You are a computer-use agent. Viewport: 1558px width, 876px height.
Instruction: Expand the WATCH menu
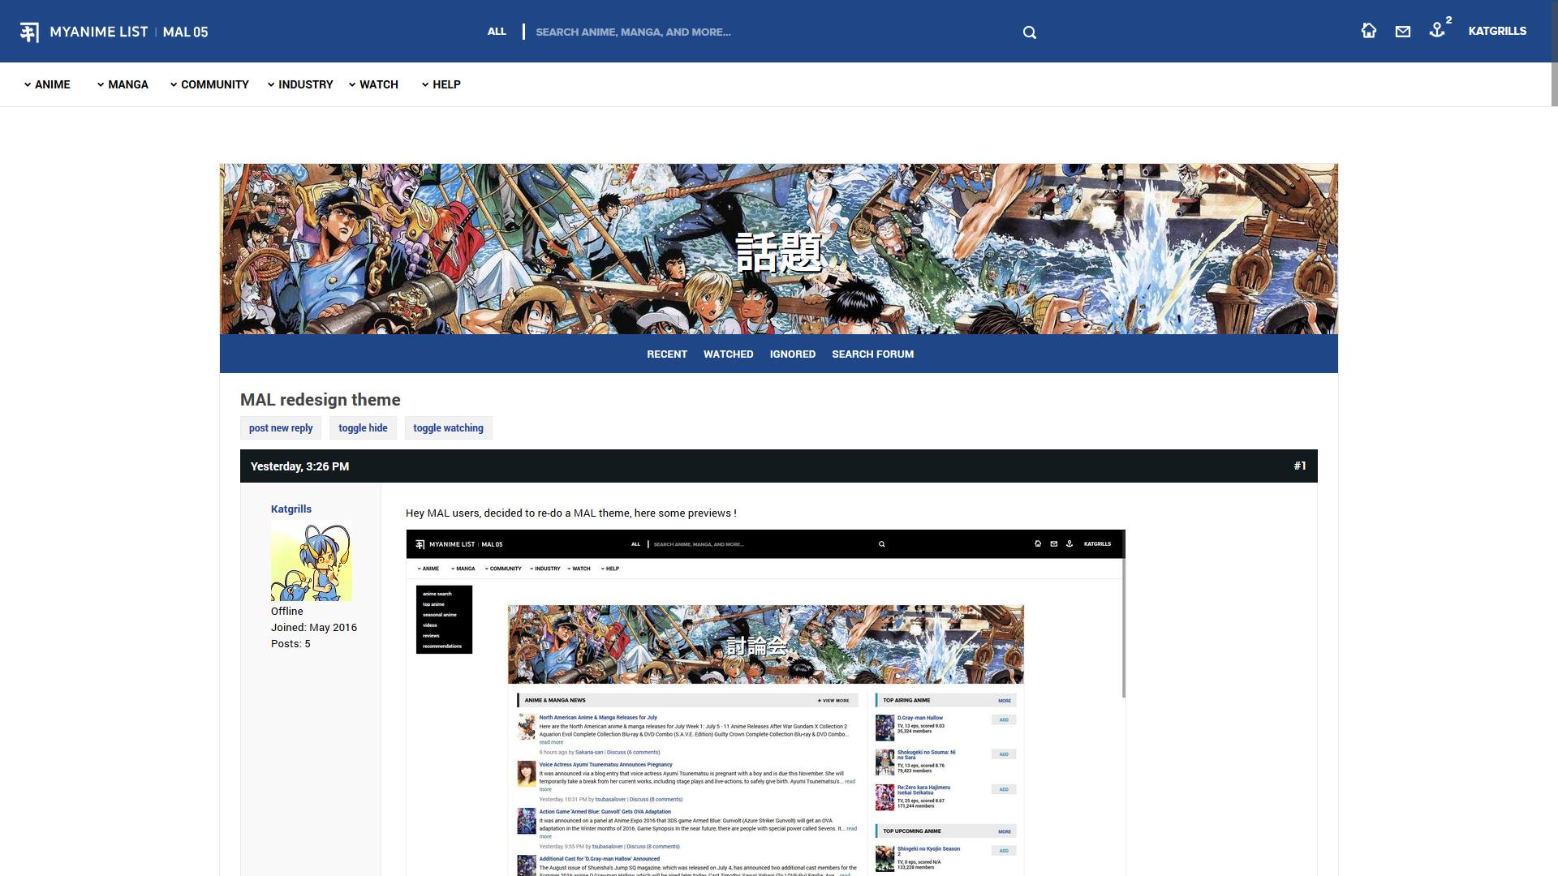point(373,84)
